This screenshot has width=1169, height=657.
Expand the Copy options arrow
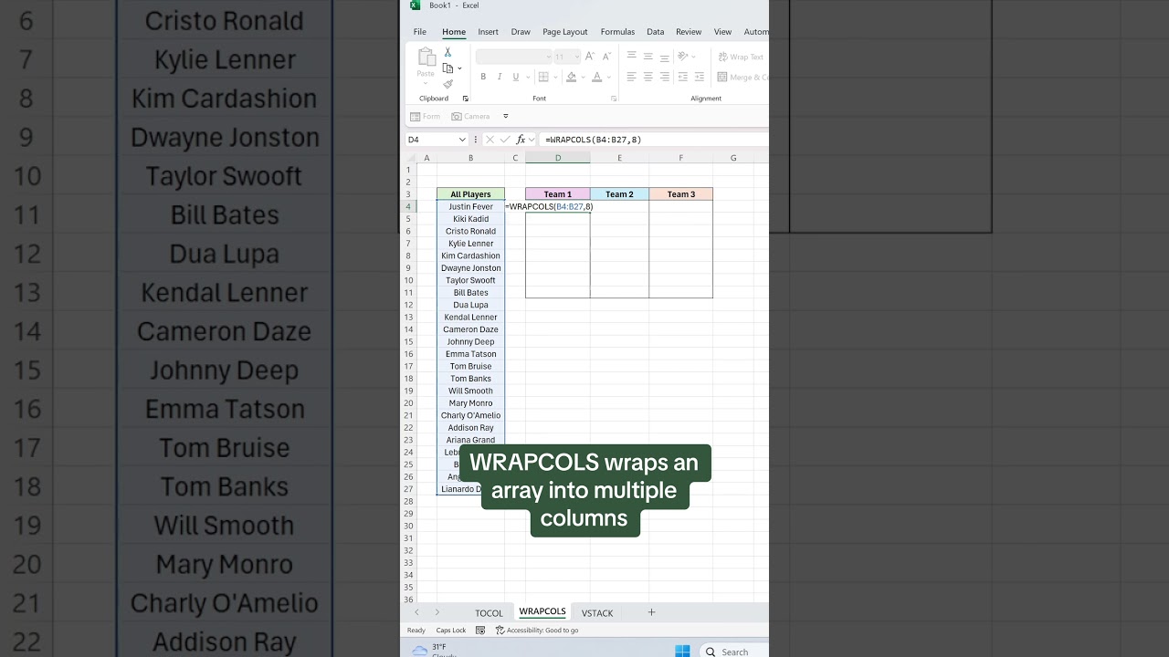[x=459, y=68]
